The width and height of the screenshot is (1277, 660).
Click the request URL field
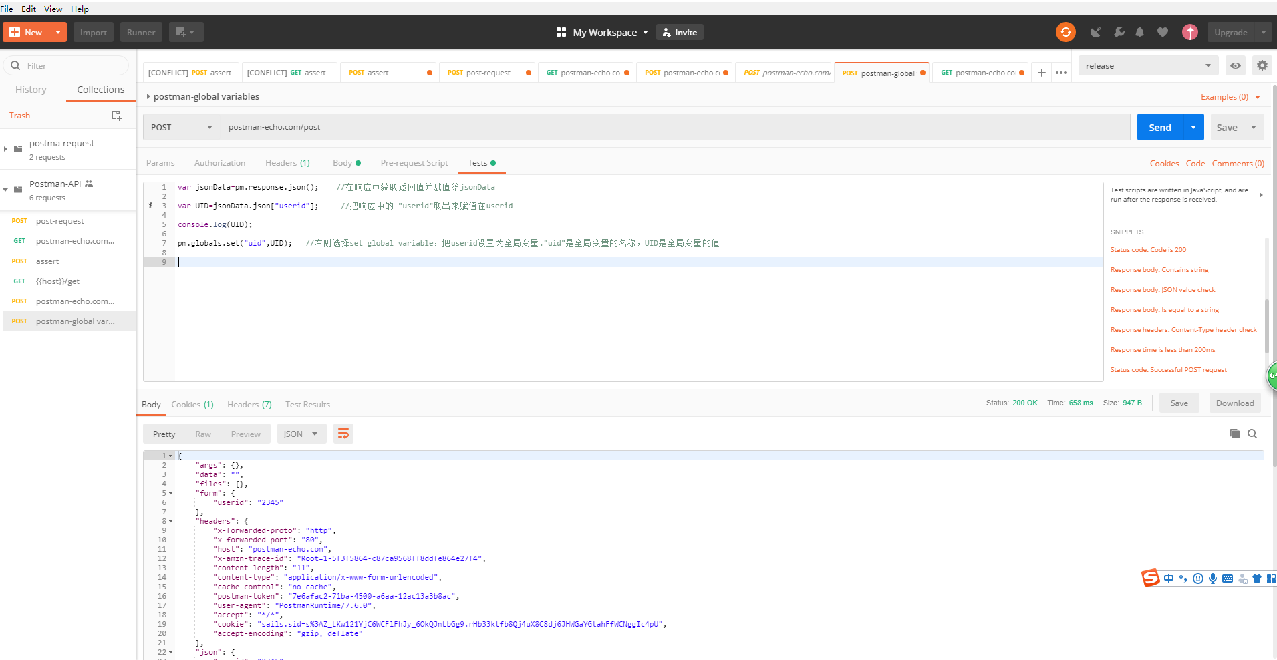coord(675,127)
